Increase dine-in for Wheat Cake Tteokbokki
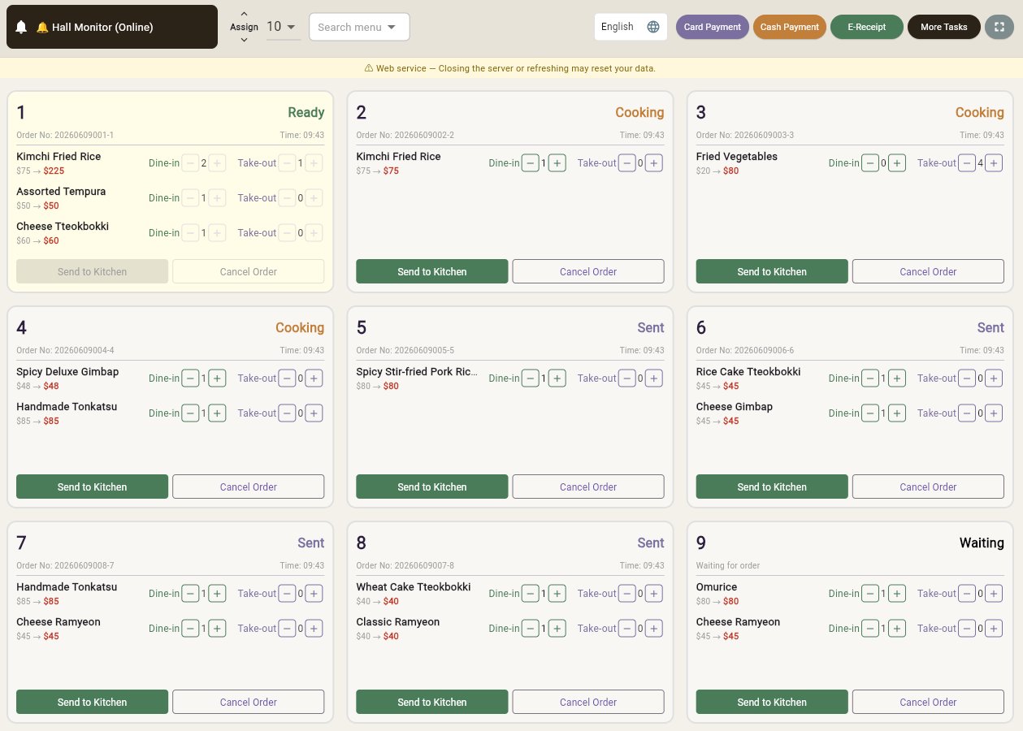The image size is (1023, 731). coord(557,594)
